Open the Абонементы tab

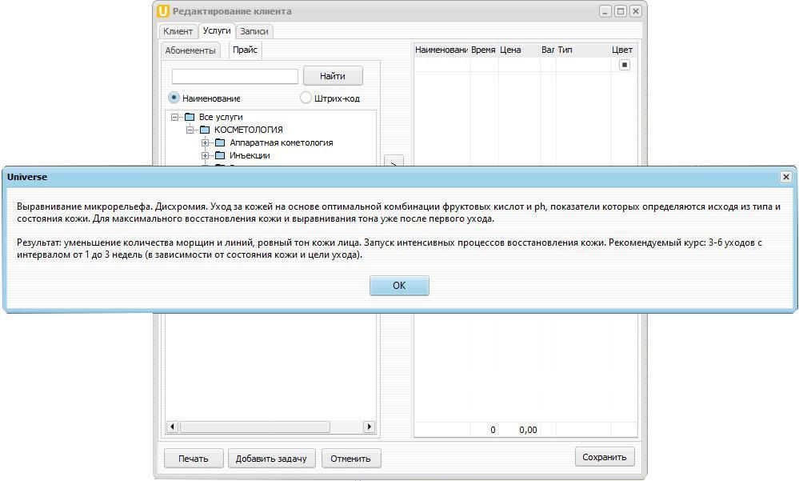190,50
